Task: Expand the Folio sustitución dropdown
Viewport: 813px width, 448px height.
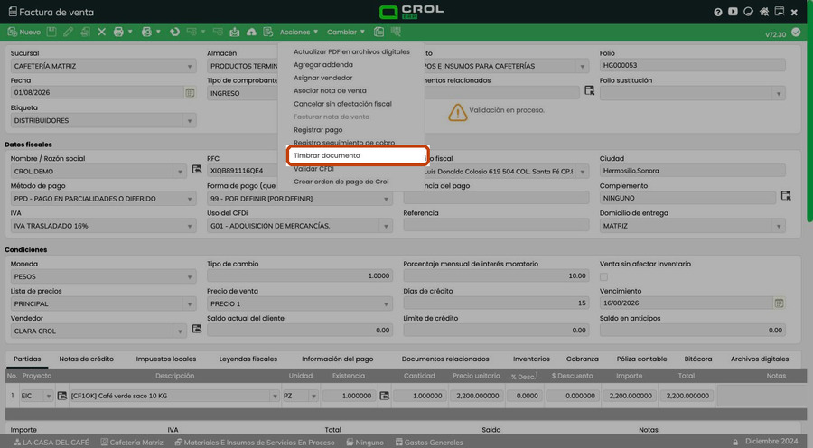Action: point(779,93)
